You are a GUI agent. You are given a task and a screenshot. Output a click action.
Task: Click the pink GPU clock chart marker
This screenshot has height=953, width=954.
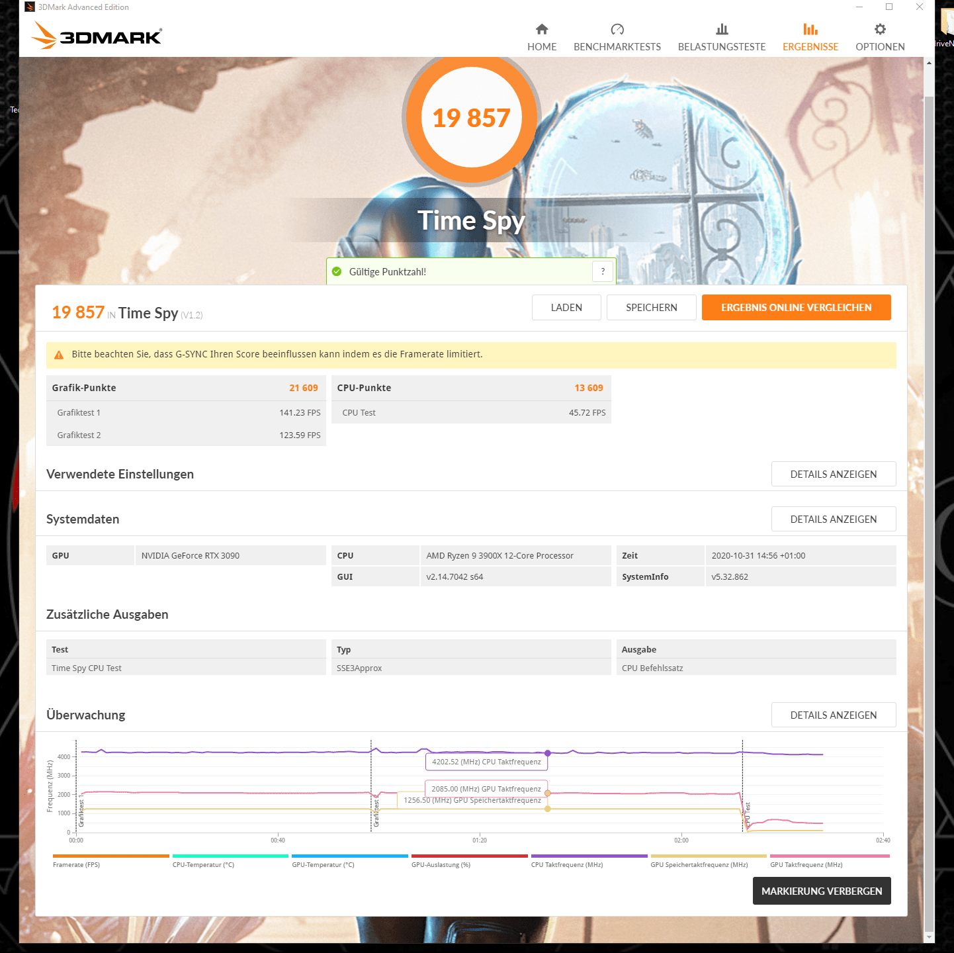(x=548, y=793)
